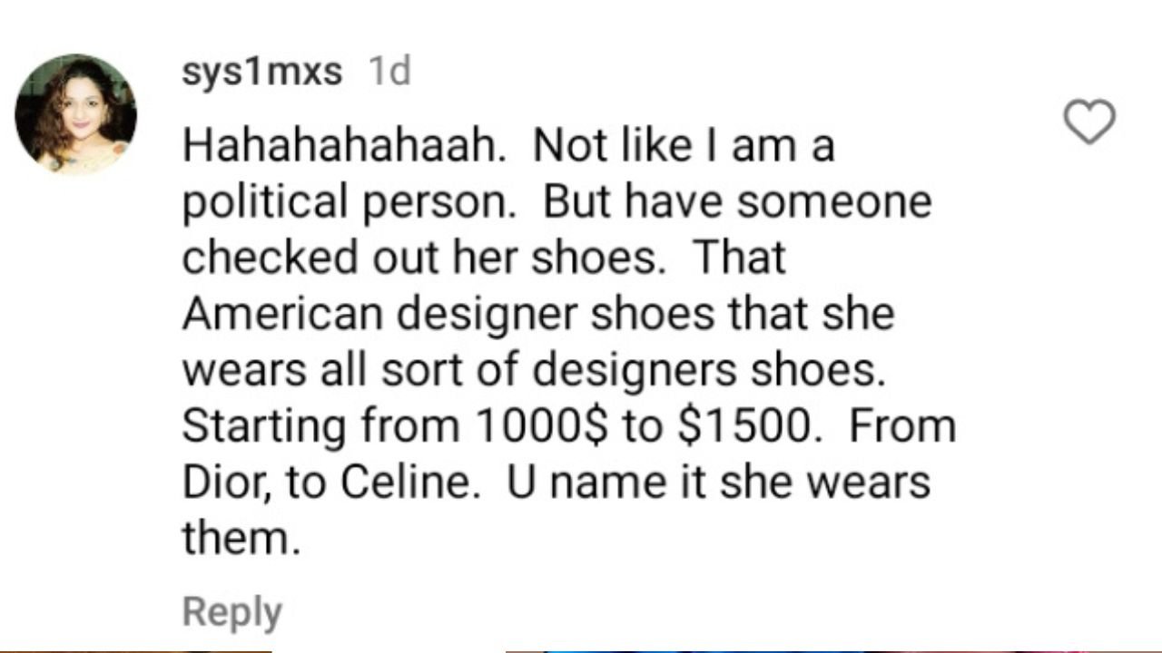Click the $1500 price in the comment
This screenshot has height=653, width=1162.
744,427
